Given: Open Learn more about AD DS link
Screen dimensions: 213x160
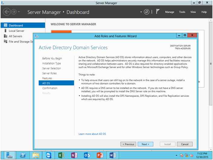Looking at the screenshot, I should tap(92, 134).
